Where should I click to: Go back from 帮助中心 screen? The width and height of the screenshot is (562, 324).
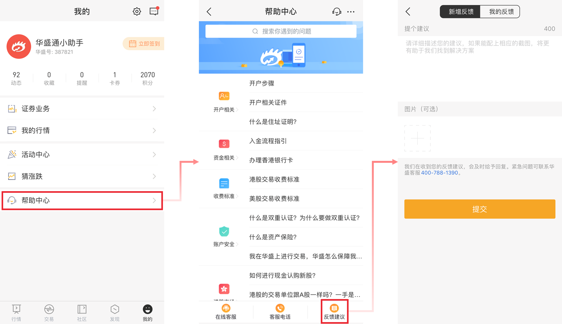point(209,12)
